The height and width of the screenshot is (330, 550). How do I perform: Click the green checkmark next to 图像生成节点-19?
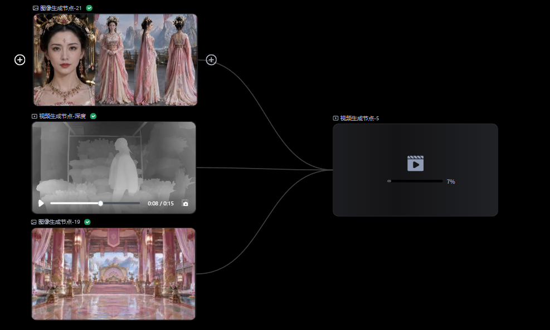(87, 221)
